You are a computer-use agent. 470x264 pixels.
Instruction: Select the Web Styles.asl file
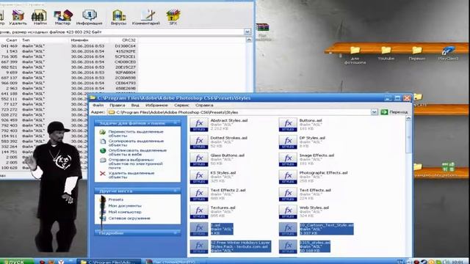pyautogui.click(x=304, y=211)
